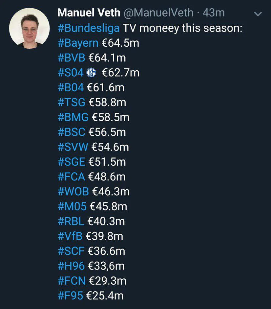
Task: Open the tweet options chevron menu
Action: coord(258,14)
